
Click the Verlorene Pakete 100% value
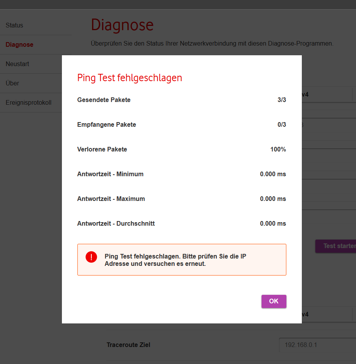pyautogui.click(x=278, y=150)
